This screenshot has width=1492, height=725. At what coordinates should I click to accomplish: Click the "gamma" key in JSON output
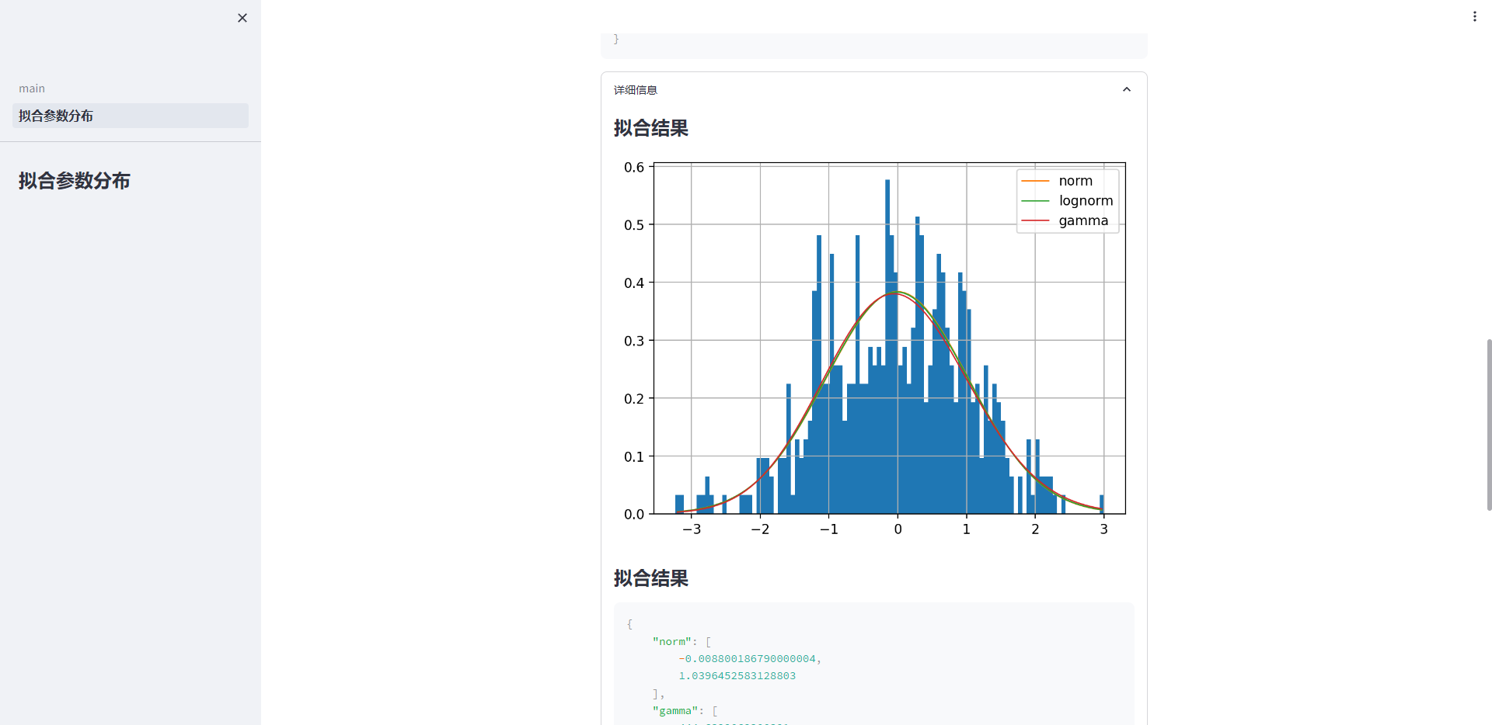(x=675, y=711)
